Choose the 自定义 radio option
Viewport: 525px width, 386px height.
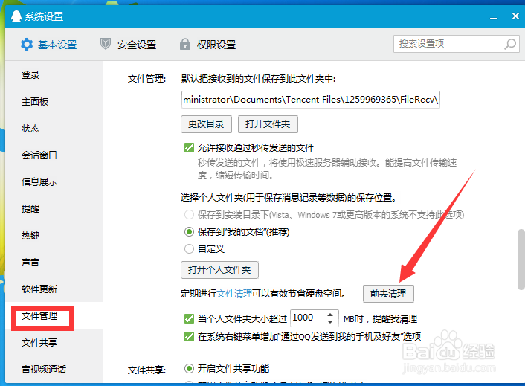click(x=189, y=248)
